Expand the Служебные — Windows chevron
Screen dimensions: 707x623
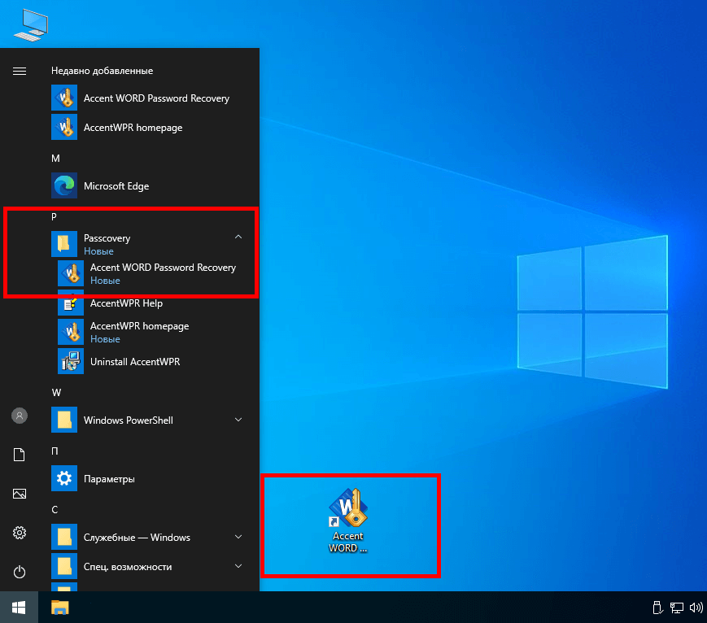point(238,537)
